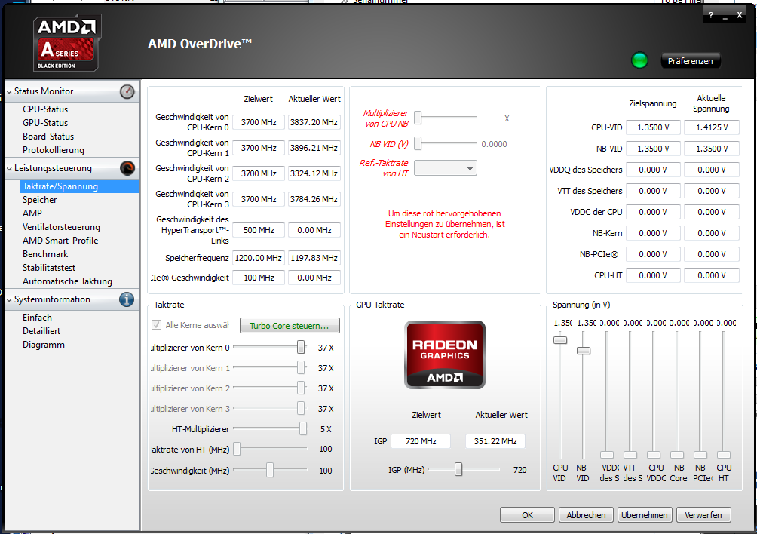This screenshot has height=534, width=757.
Task: Apply changes with Übernehmen
Action: tap(645, 514)
